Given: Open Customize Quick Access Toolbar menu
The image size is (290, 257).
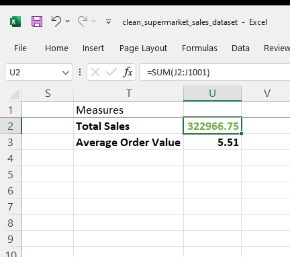Looking at the screenshot, I should 108,22.
